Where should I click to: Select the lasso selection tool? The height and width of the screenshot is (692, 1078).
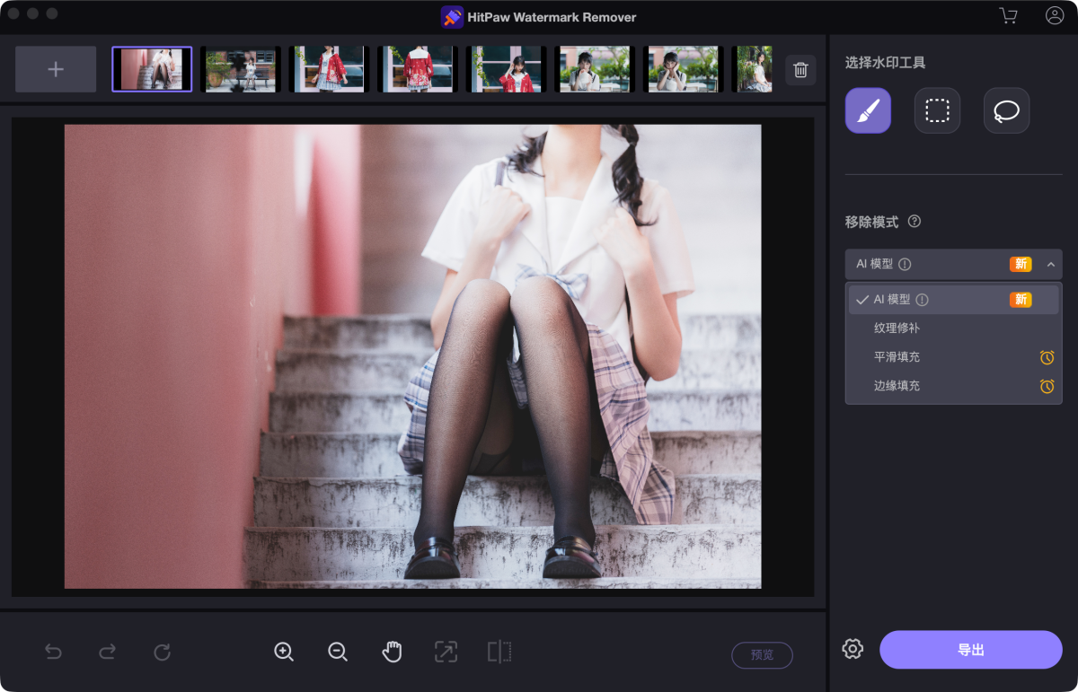tap(1006, 110)
